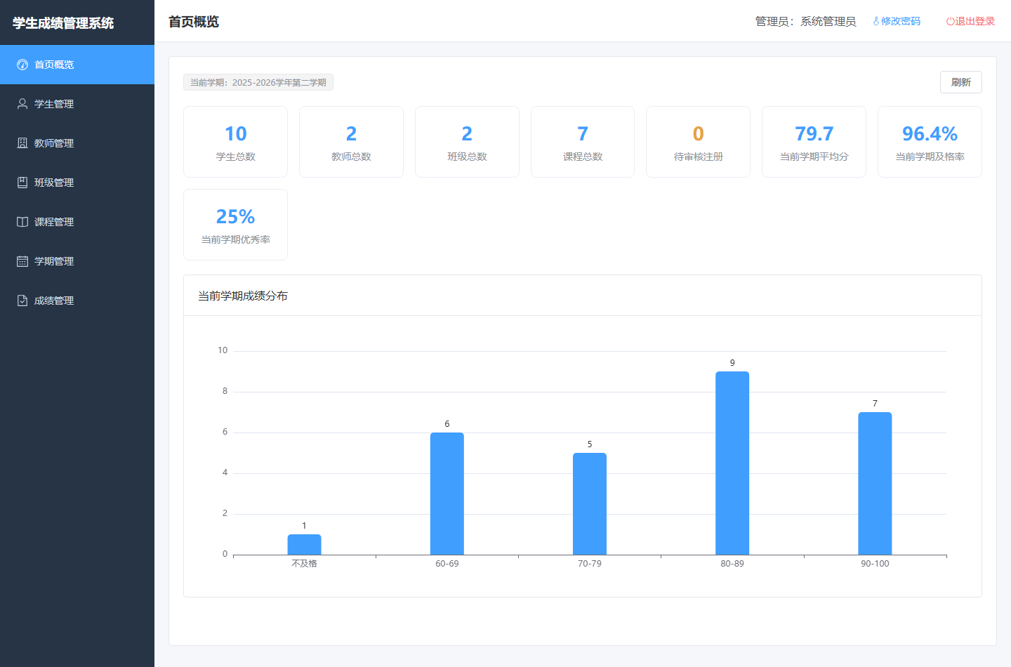Click the 70-79 x-axis label
Screen dimensions: 1011x667
(x=590, y=564)
